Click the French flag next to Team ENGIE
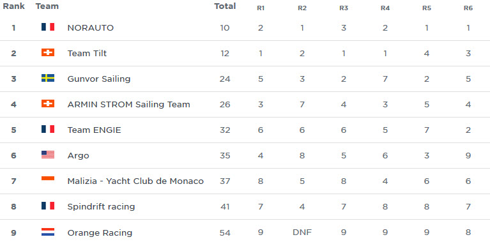 pyautogui.click(x=48, y=129)
